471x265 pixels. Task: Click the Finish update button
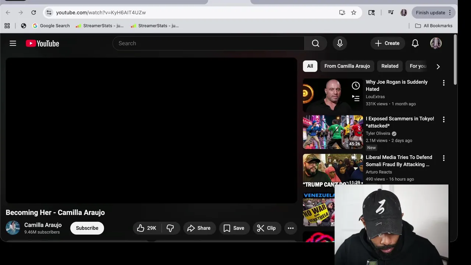click(x=433, y=13)
